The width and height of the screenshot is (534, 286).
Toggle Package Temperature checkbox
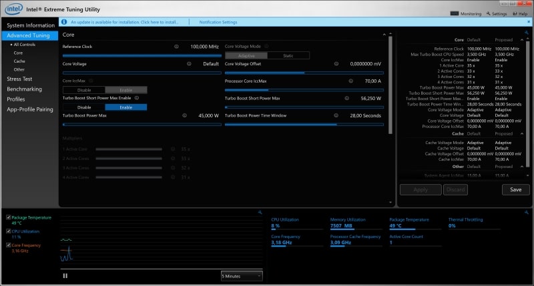click(9, 217)
